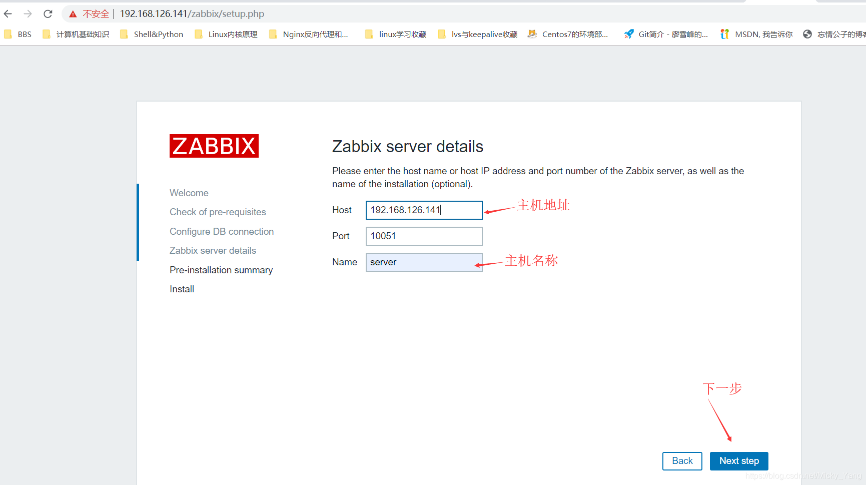Select Check of pre-requisites step
This screenshot has width=866, height=485.
coord(218,212)
